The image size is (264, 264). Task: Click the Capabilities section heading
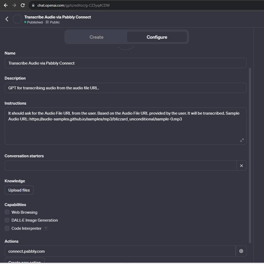tap(15, 205)
